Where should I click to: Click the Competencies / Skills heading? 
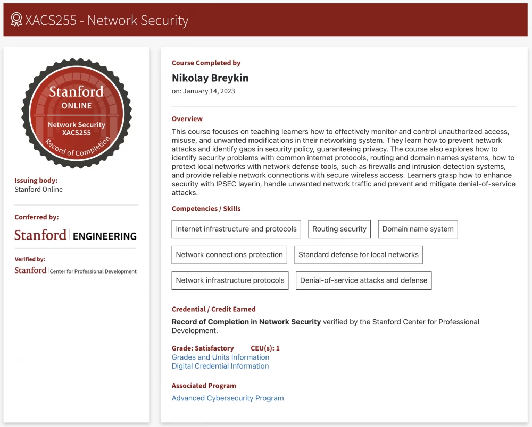(206, 209)
